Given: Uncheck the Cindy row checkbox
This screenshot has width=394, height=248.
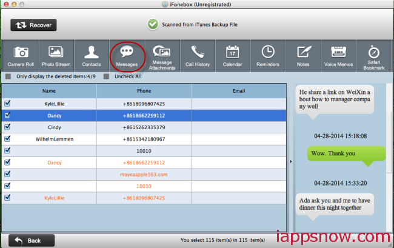Looking at the screenshot, I should 7,127.
